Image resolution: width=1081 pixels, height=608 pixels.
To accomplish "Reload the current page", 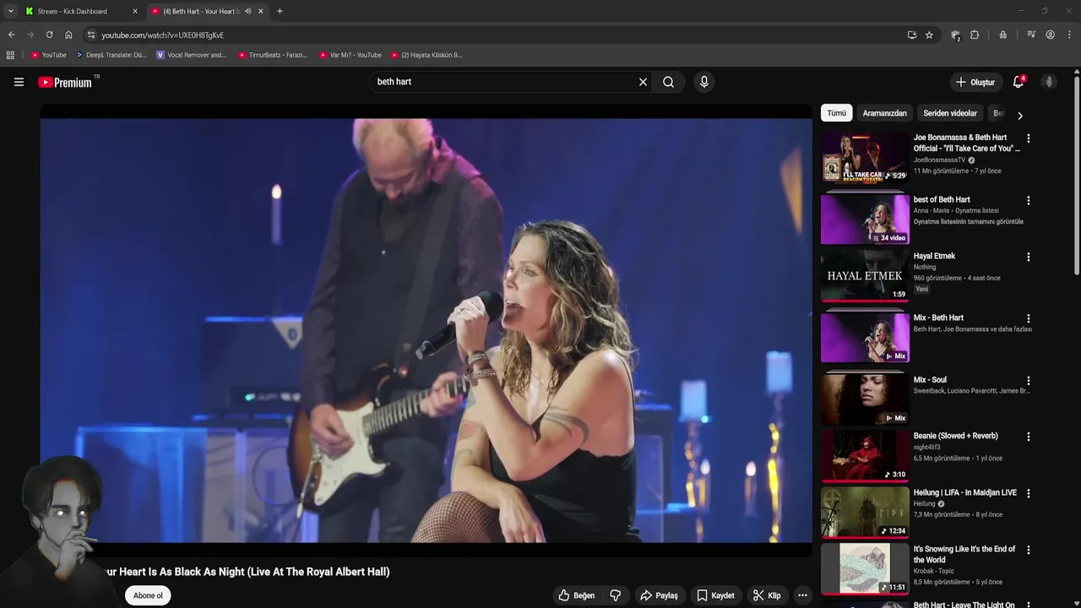I will pyautogui.click(x=49, y=35).
